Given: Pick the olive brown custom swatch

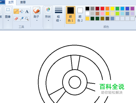Looking at the screenshot, I should click(102, 18).
